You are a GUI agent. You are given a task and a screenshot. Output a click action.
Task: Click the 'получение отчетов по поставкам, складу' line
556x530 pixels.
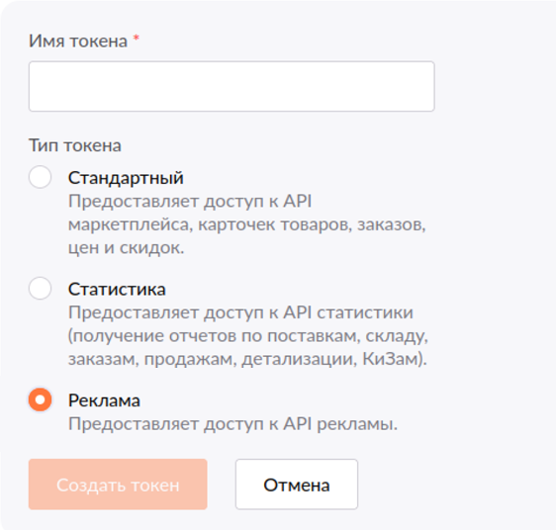[248, 336]
